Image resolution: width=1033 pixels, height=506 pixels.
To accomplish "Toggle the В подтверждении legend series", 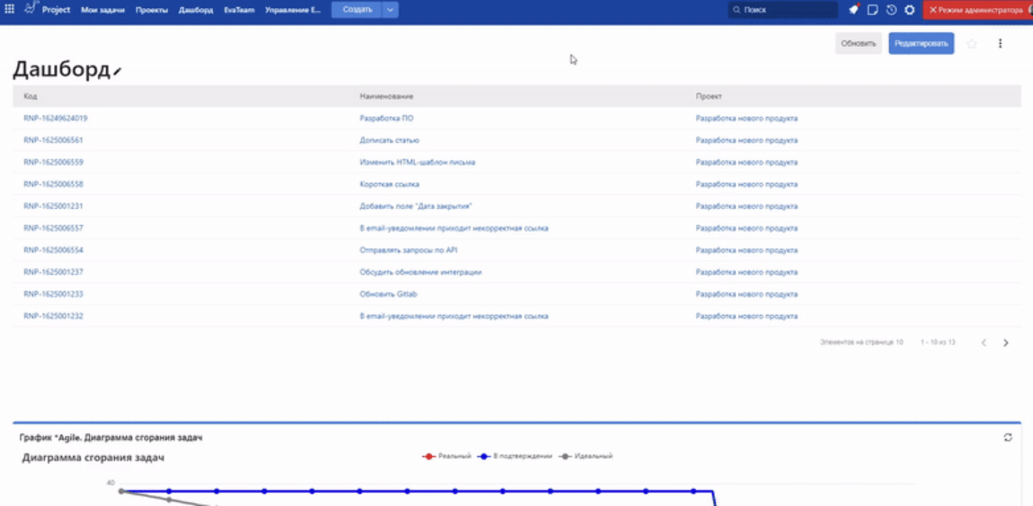I will pyautogui.click(x=515, y=456).
